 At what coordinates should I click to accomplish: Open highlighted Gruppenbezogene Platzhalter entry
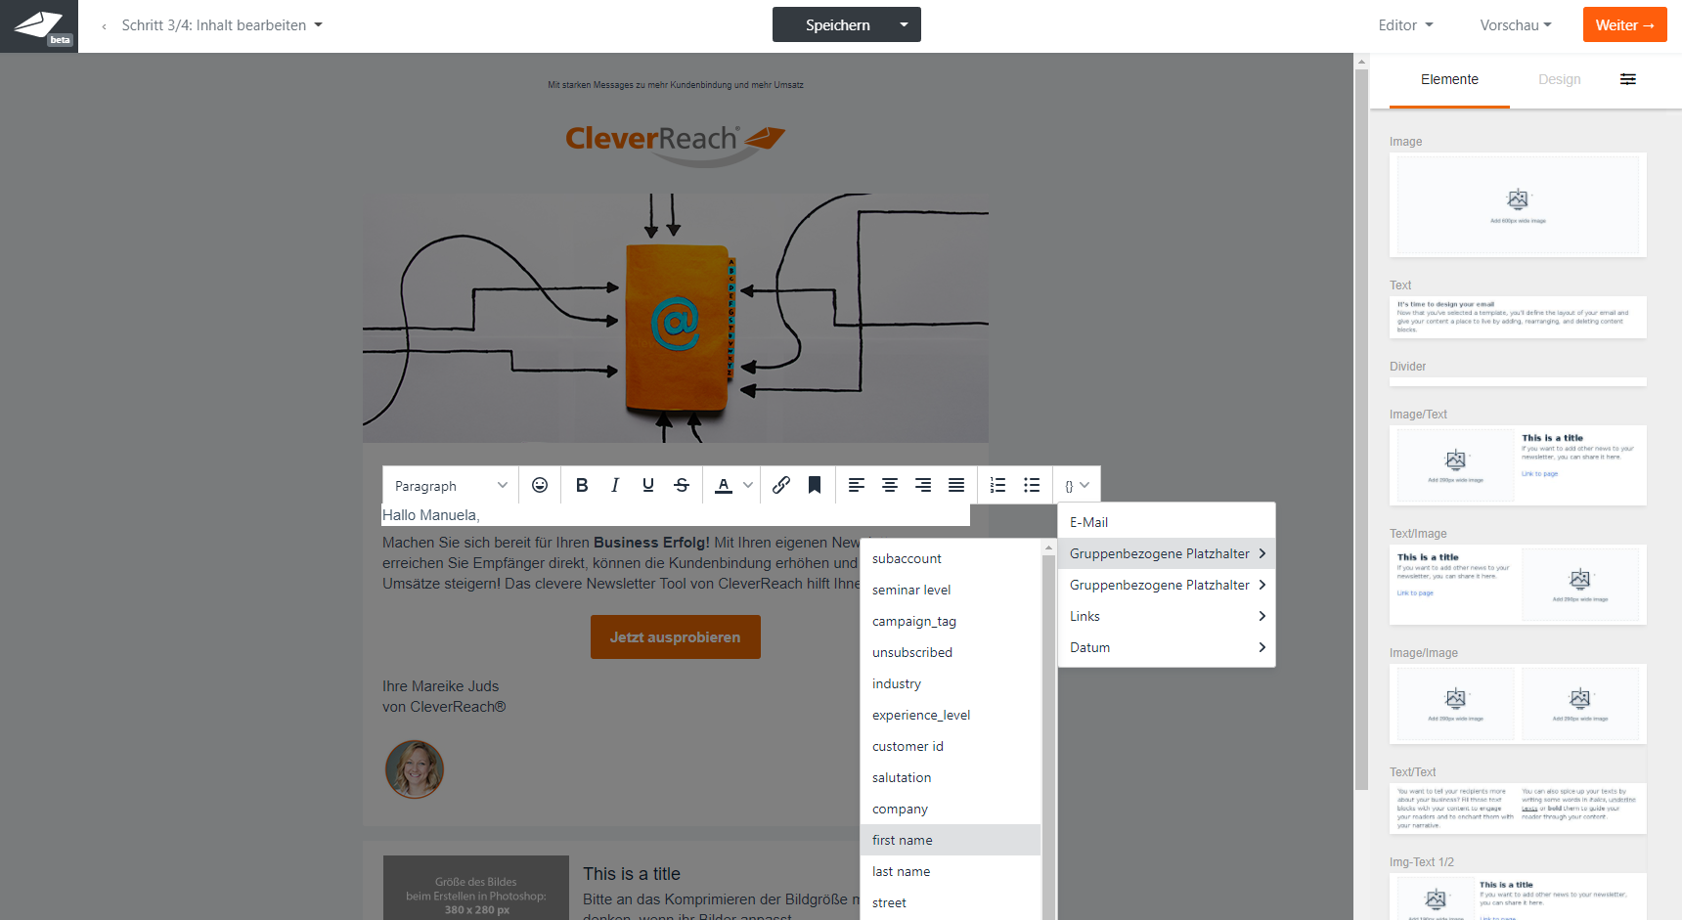click(x=1167, y=553)
